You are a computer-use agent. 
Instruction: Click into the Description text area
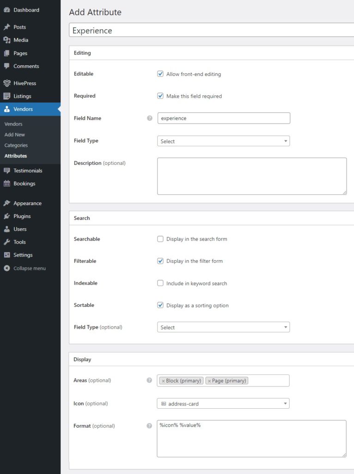[252, 176]
